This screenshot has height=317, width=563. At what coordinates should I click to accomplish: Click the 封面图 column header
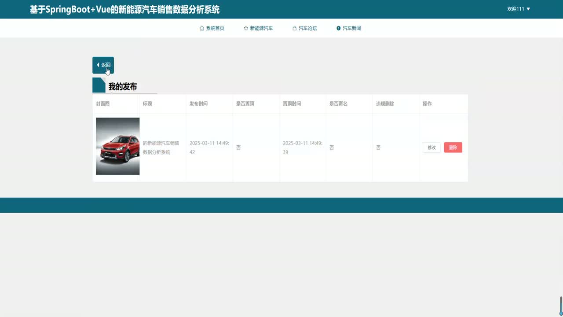tap(103, 104)
